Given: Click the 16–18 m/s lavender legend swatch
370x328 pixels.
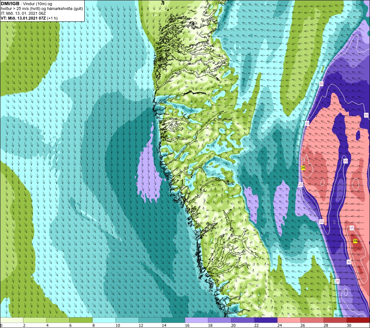Looking at the screenshot, I should pos(196,320).
